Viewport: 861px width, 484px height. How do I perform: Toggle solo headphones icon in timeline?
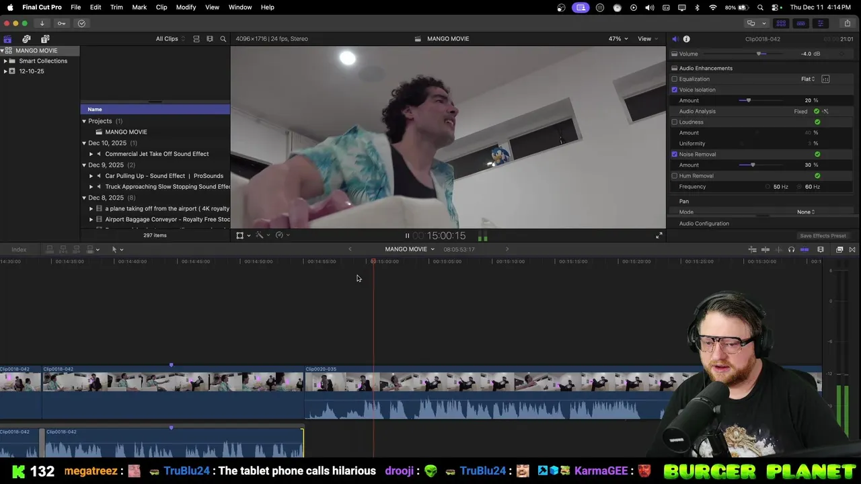click(x=791, y=250)
